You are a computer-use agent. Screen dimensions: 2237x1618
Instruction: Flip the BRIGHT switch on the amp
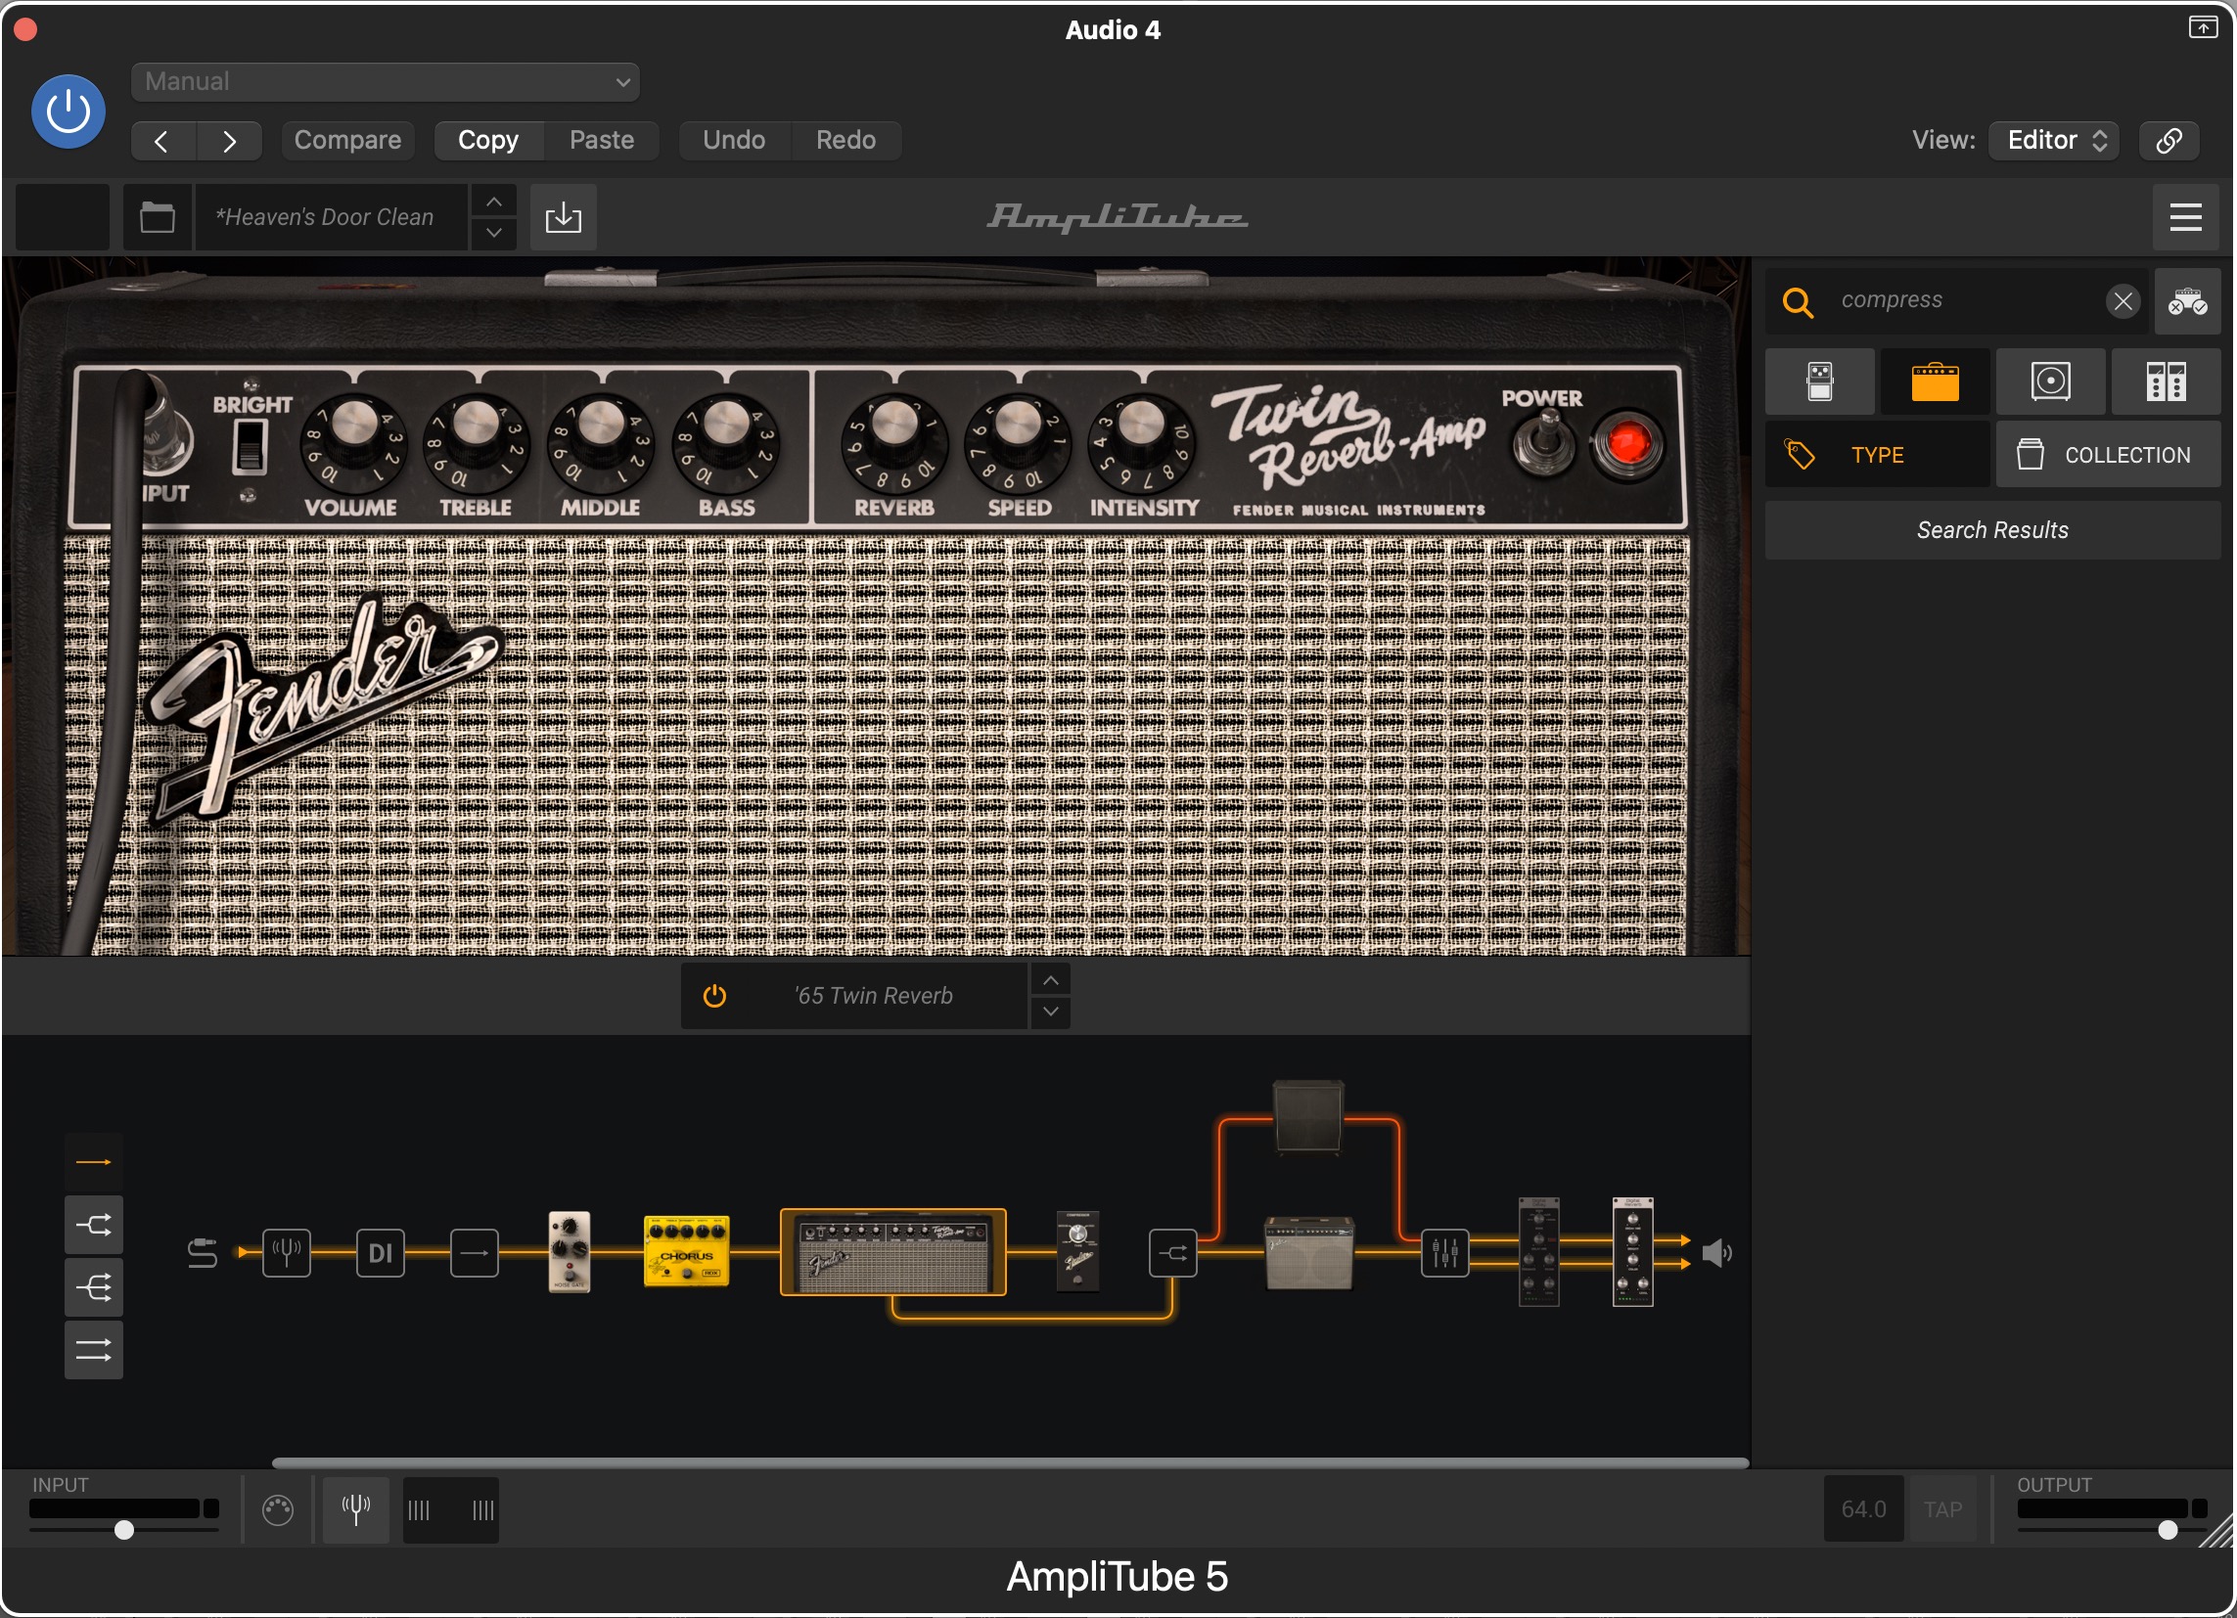click(x=250, y=447)
